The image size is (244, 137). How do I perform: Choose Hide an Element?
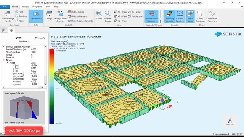pyautogui.click(x=77, y=16)
